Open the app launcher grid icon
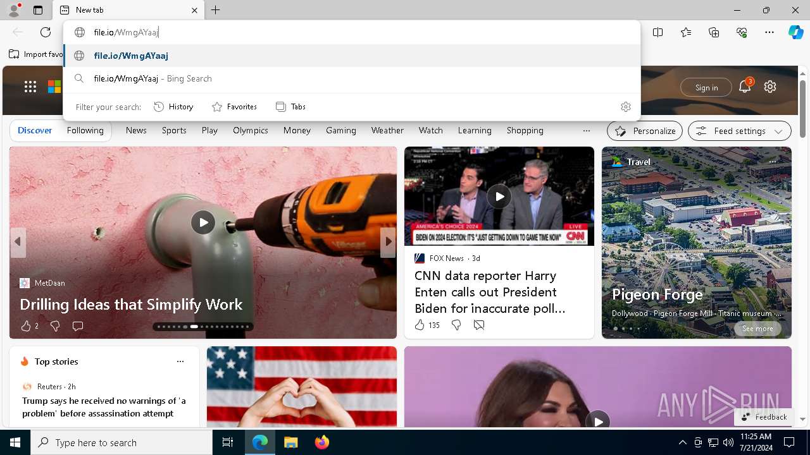The height and width of the screenshot is (455, 810). point(30,87)
